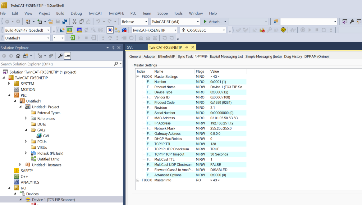The height and width of the screenshot is (205, 362).
Task: Toggle the Preview Selected Items button
Action: [x=67, y=56]
